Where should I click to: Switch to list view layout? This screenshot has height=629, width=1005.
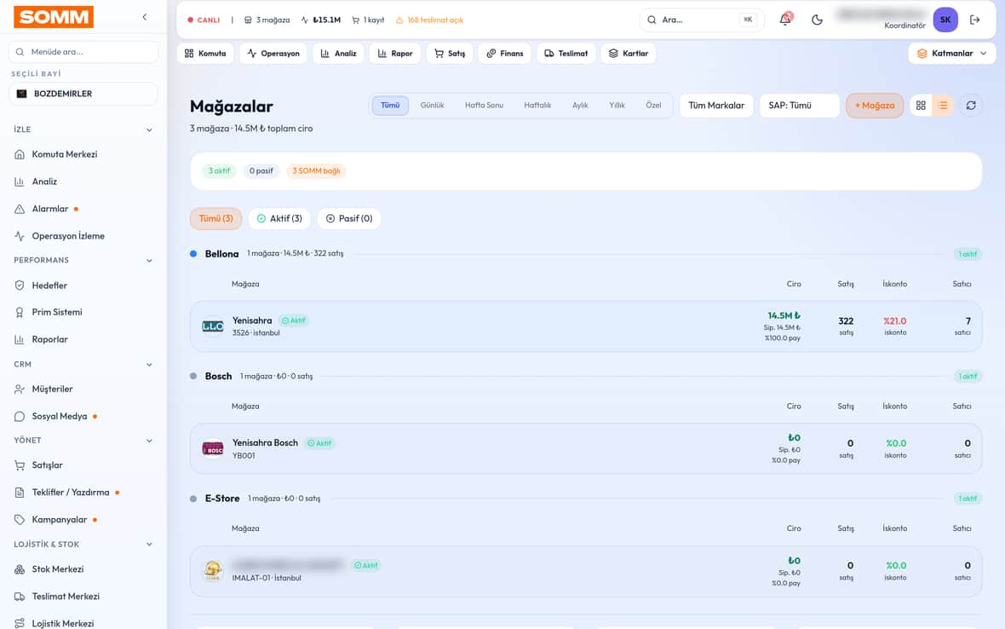click(943, 105)
